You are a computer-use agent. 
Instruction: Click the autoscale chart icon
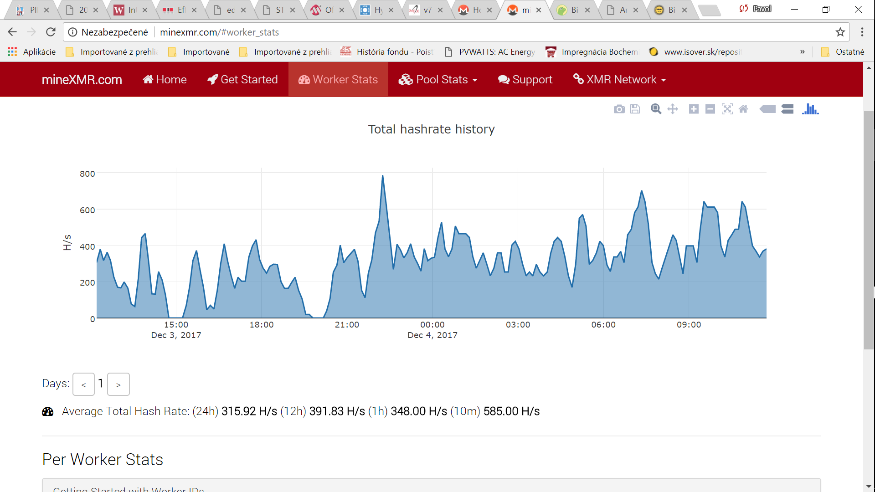(x=727, y=109)
